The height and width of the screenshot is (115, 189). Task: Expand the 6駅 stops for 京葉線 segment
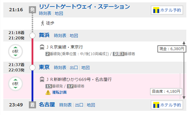point(15,51)
